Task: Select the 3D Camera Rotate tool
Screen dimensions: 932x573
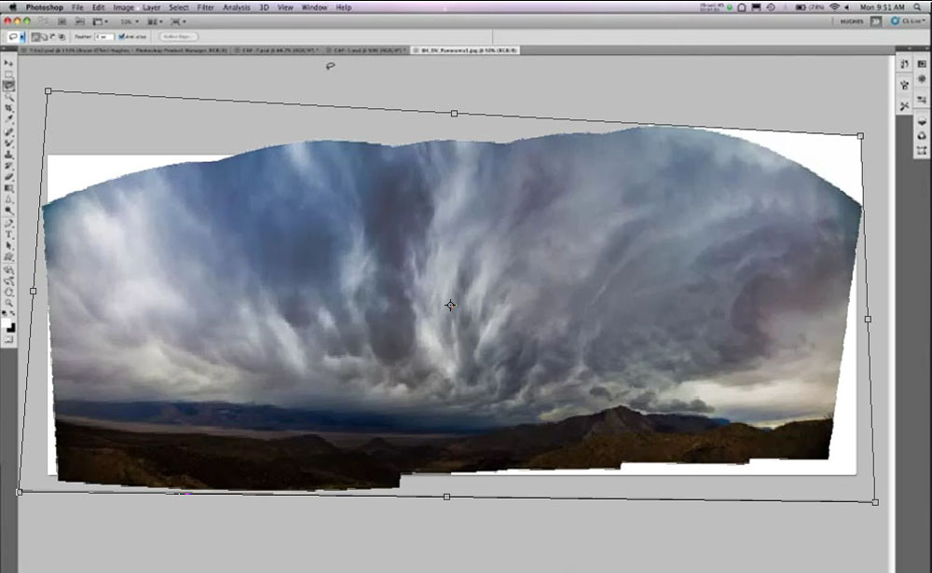Action: tap(8, 280)
